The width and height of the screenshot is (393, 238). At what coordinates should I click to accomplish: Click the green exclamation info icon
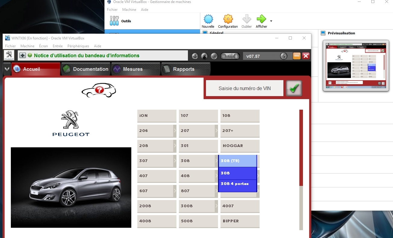click(30, 55)
